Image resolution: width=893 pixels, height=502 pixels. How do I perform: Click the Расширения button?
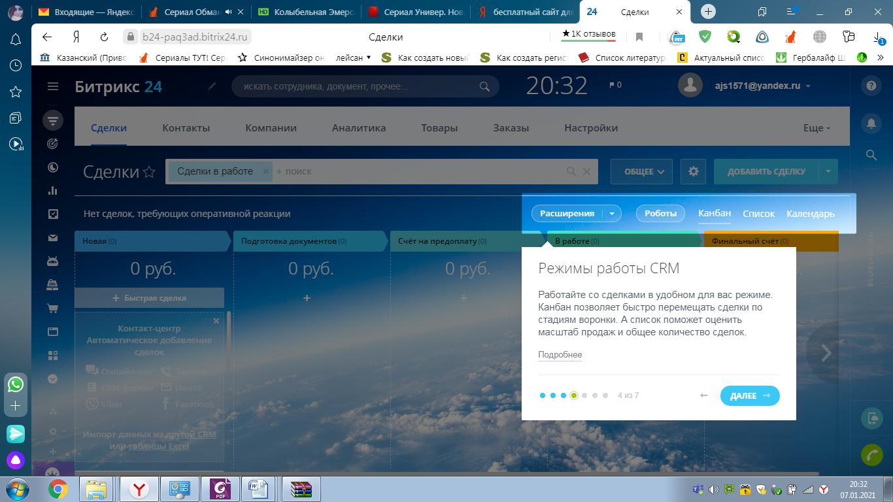(x=567, y=213)
